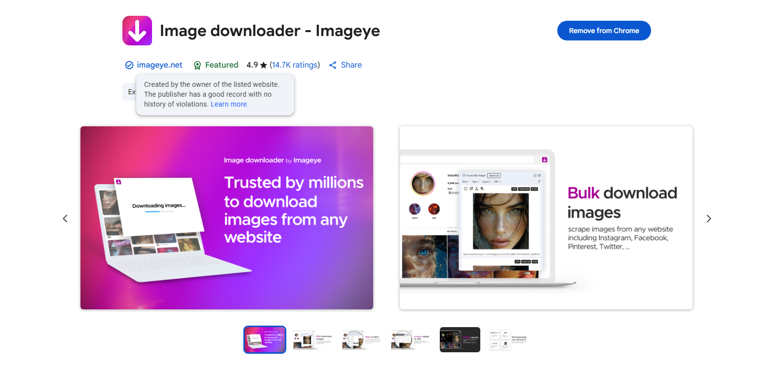Select the 'Trusted by millions' thumbnail
The height and width of the screenshot is (373, 773).
(x=265, y=339)
